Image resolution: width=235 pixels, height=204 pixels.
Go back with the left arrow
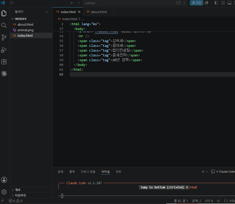(x=72, y=3)
